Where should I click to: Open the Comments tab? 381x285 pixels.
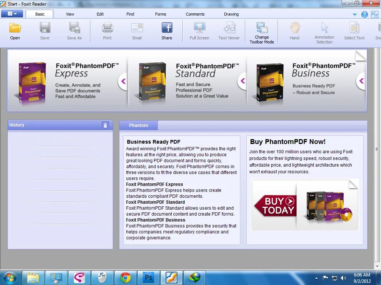(195, 14)
